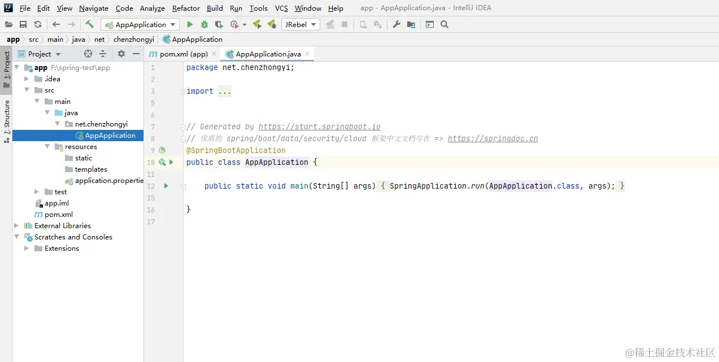Click line number 16 in the gutter
Screen dimensions: 719x362
click(151, 210)
